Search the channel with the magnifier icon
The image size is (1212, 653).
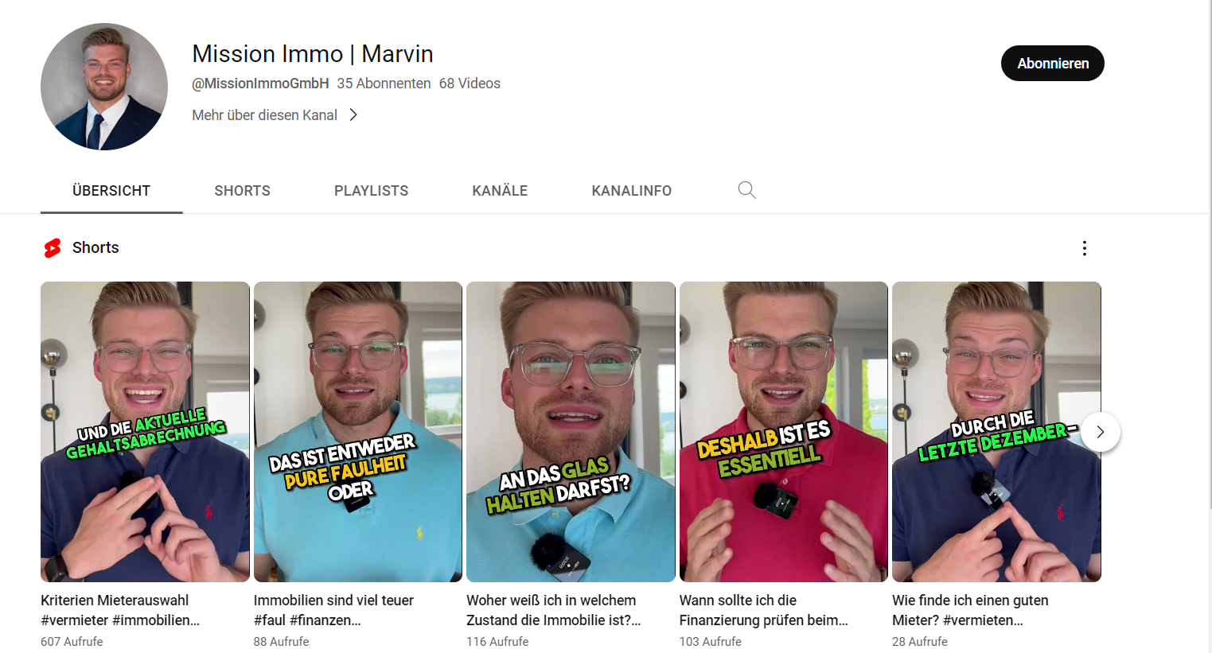pos(746,190)
